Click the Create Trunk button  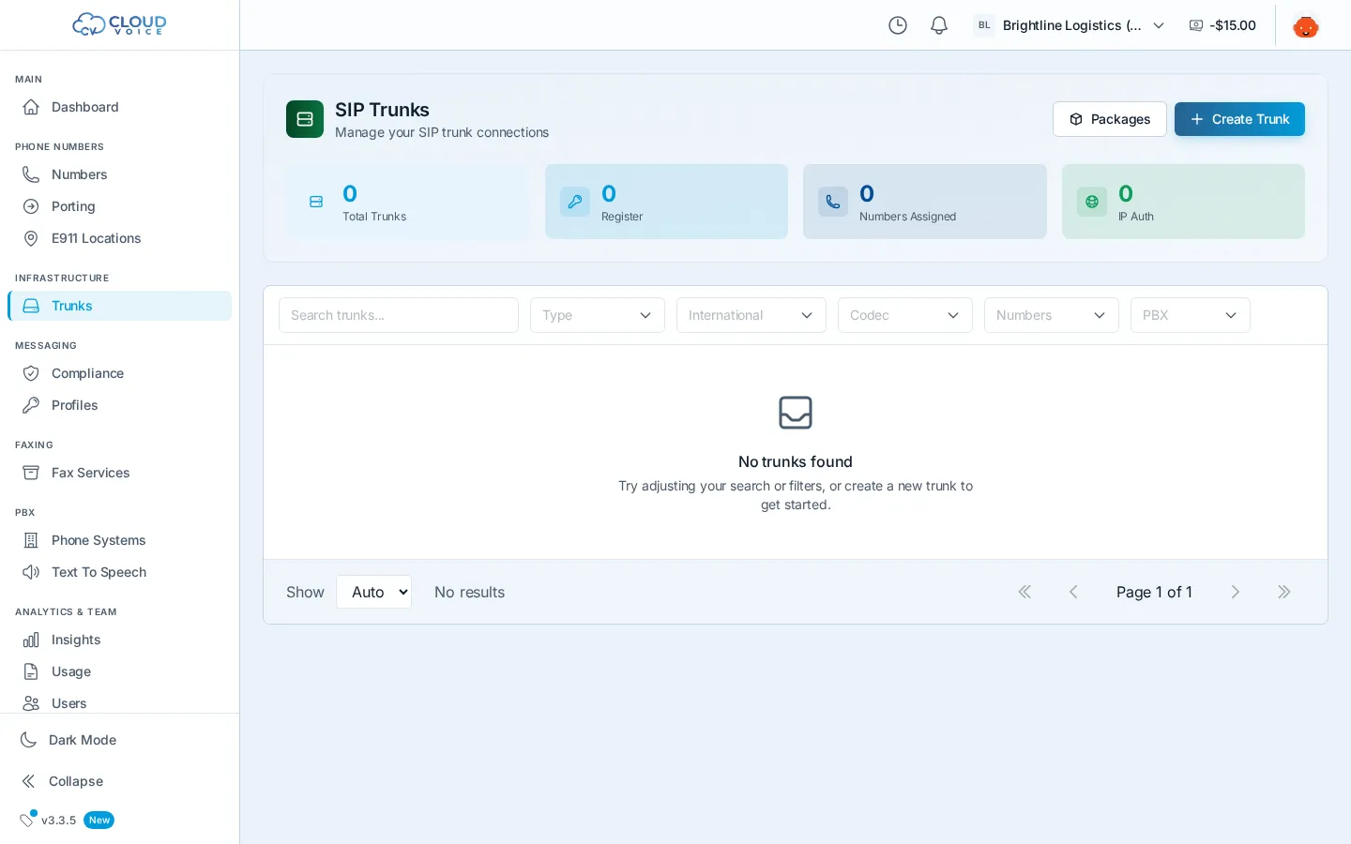click(x=1239, y=119)
